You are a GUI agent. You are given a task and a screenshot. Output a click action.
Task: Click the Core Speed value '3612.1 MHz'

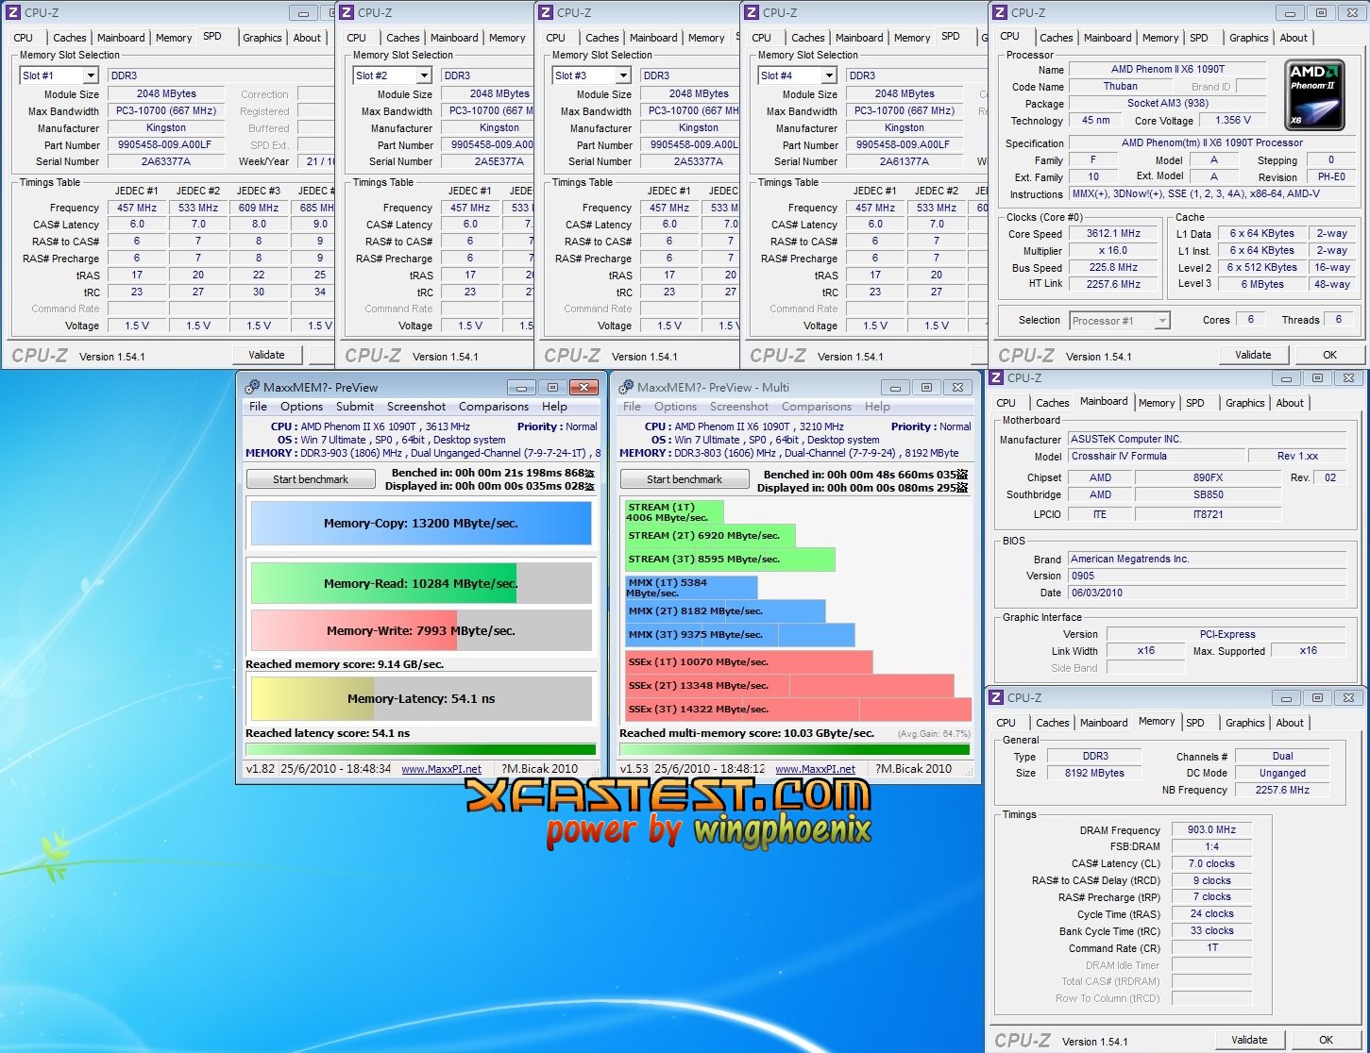pos(1113,233)
